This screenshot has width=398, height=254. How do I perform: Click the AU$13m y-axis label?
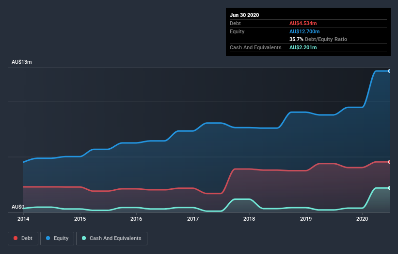[x=22, y=62]
